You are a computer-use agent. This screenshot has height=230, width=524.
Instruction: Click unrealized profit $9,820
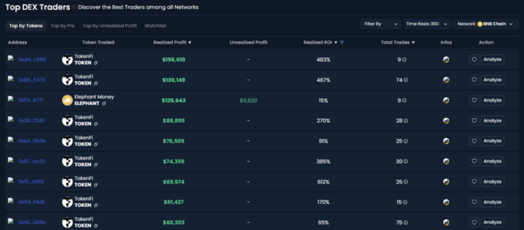tap(249, 100)
